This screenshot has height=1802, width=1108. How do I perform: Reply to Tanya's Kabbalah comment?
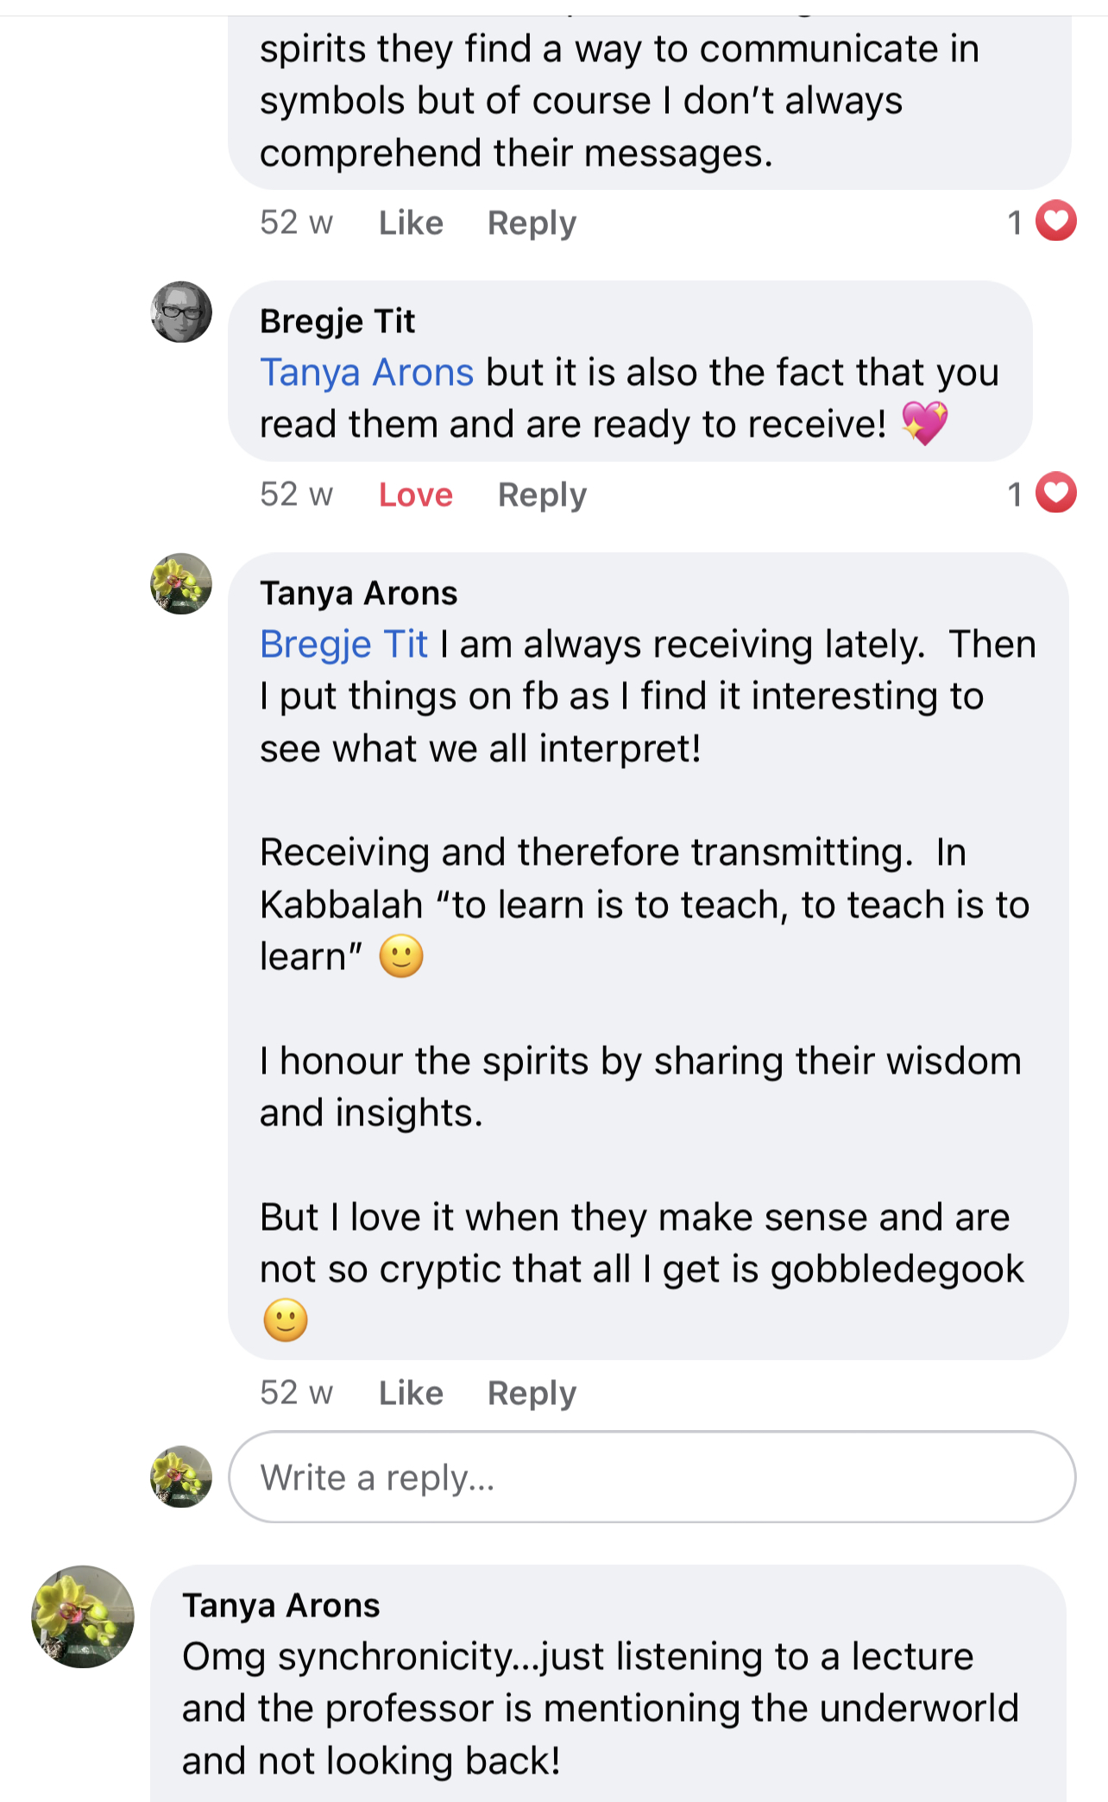pyautogui.click(x=532, y=1393)
